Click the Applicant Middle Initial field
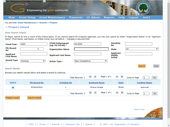 point(139,54)
